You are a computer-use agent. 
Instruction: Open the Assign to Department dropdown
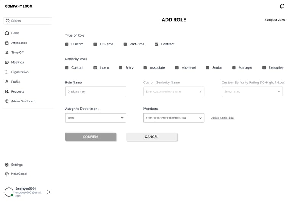(x=95, y=118)
